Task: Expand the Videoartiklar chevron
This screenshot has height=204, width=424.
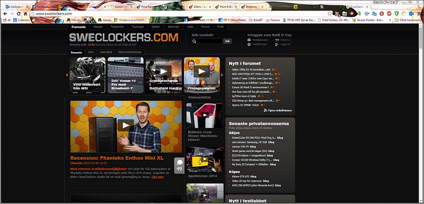Action: [x=220, y=99]
